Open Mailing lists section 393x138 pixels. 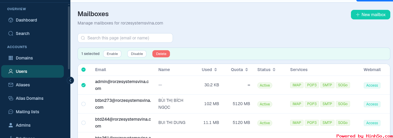click(33, 112)
